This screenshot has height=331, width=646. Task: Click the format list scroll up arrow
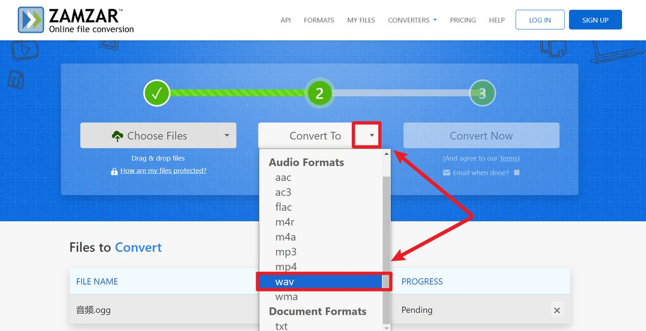[386, 154]
